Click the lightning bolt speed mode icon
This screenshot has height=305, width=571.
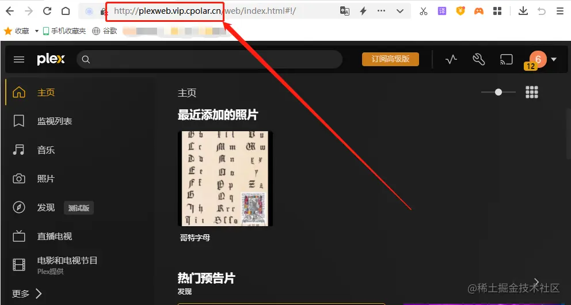pyautogui.click(x=363, y=11)
